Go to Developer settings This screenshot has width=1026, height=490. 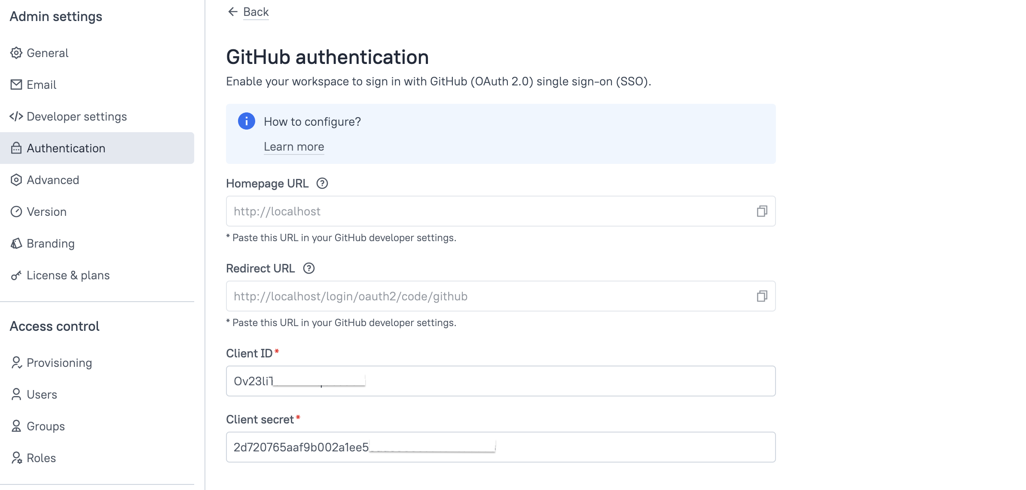click(x=76, y=117)
